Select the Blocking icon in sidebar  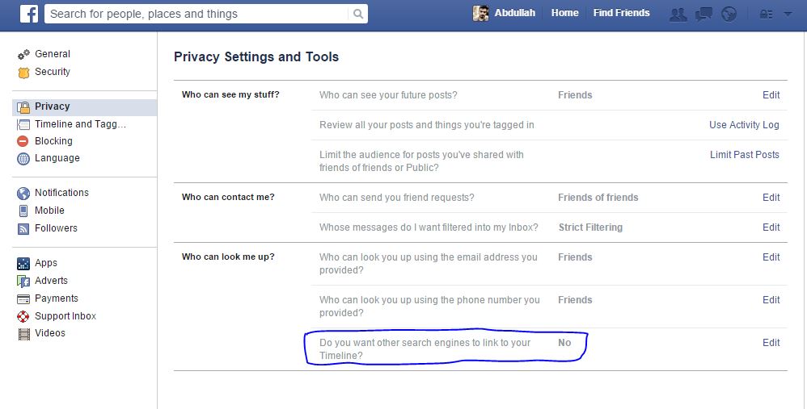tap(23, 141)
